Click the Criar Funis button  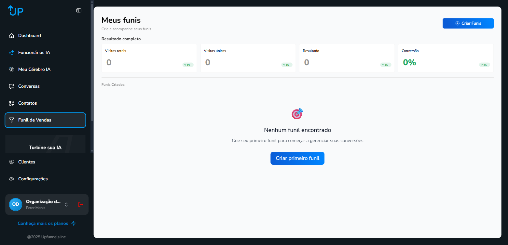468,23
